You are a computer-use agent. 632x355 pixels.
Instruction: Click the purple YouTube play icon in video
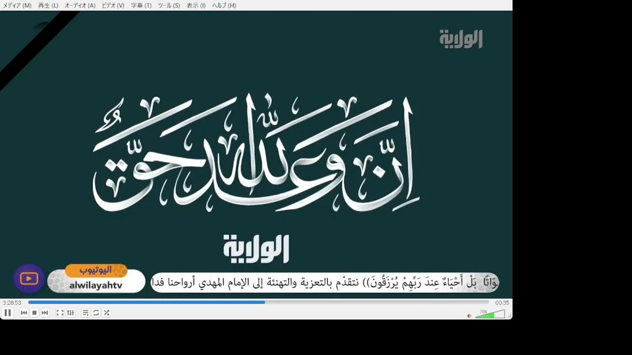pyautogui.click(x=29, y=279)
